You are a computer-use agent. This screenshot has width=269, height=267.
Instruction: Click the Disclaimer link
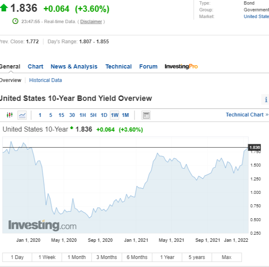[91, 21]
